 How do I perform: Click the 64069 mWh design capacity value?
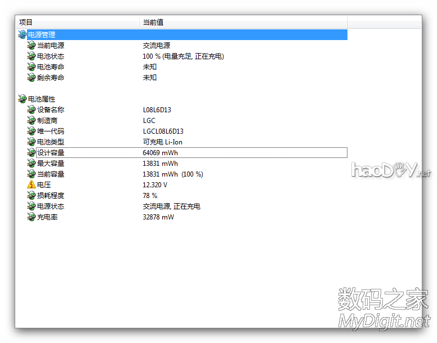160,153
